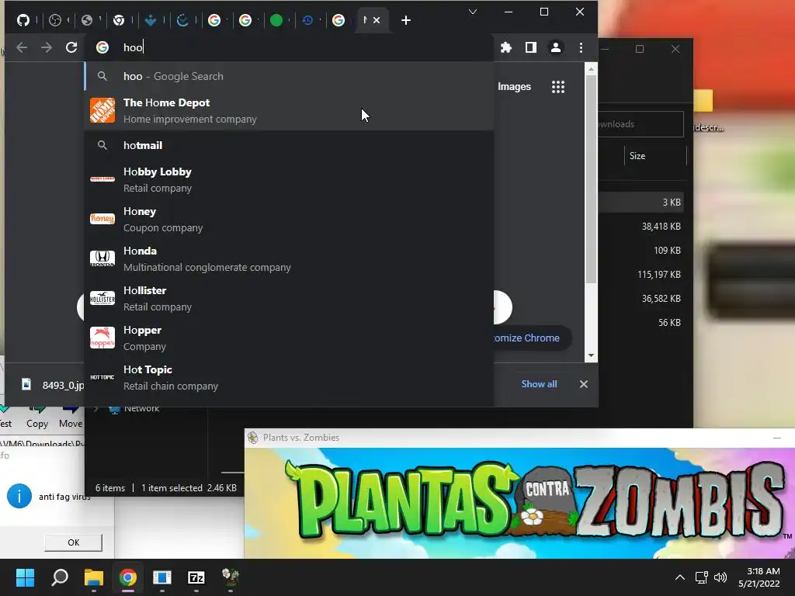Viewport: 795px width, 596px height.
Task: Pick the Hobby Lobby suggestion
Action: click(x=289, y=179)
